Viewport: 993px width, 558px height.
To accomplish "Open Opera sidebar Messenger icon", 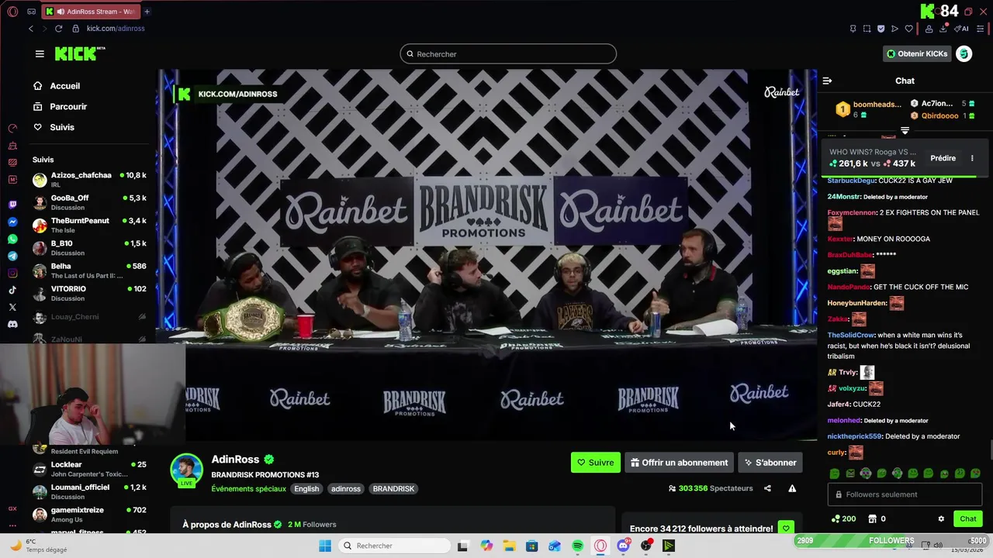I will 12,222.
